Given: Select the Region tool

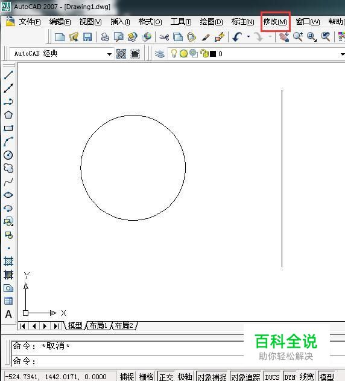Looking at the screenshot, I should tap(8, 288).
